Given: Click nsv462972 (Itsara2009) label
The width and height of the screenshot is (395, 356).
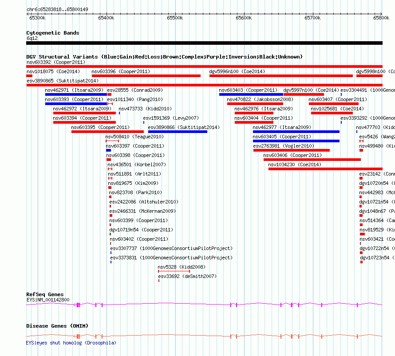Looking at the screenshot, I should [x=82, y=109].
